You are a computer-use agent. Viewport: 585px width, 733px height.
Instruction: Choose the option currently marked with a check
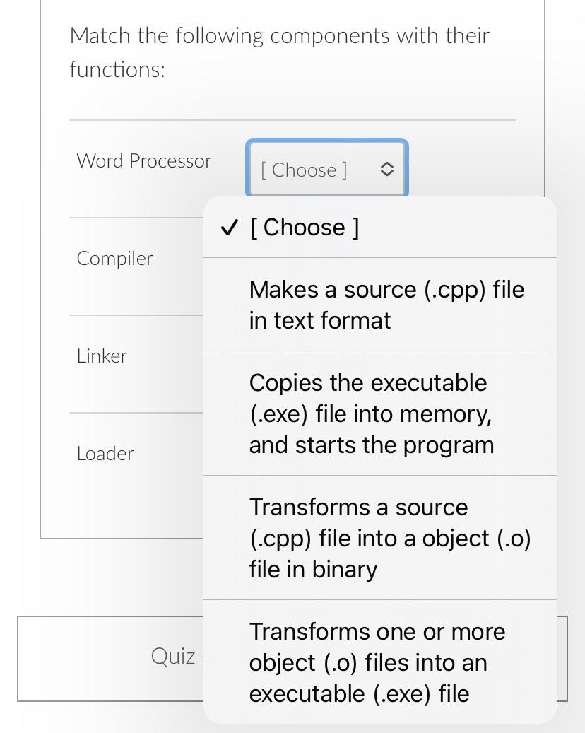(305, 227)
